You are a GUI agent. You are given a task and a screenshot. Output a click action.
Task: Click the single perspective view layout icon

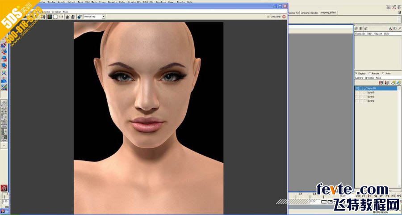(x=4, y=103)
